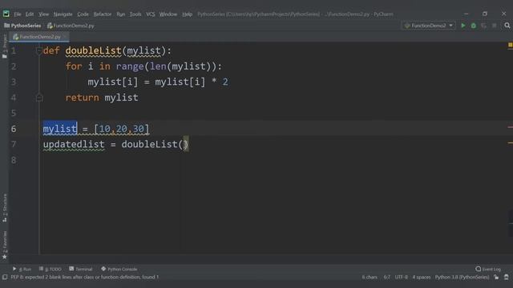Toggle read-only lock icon

click(x=496, y=278)
